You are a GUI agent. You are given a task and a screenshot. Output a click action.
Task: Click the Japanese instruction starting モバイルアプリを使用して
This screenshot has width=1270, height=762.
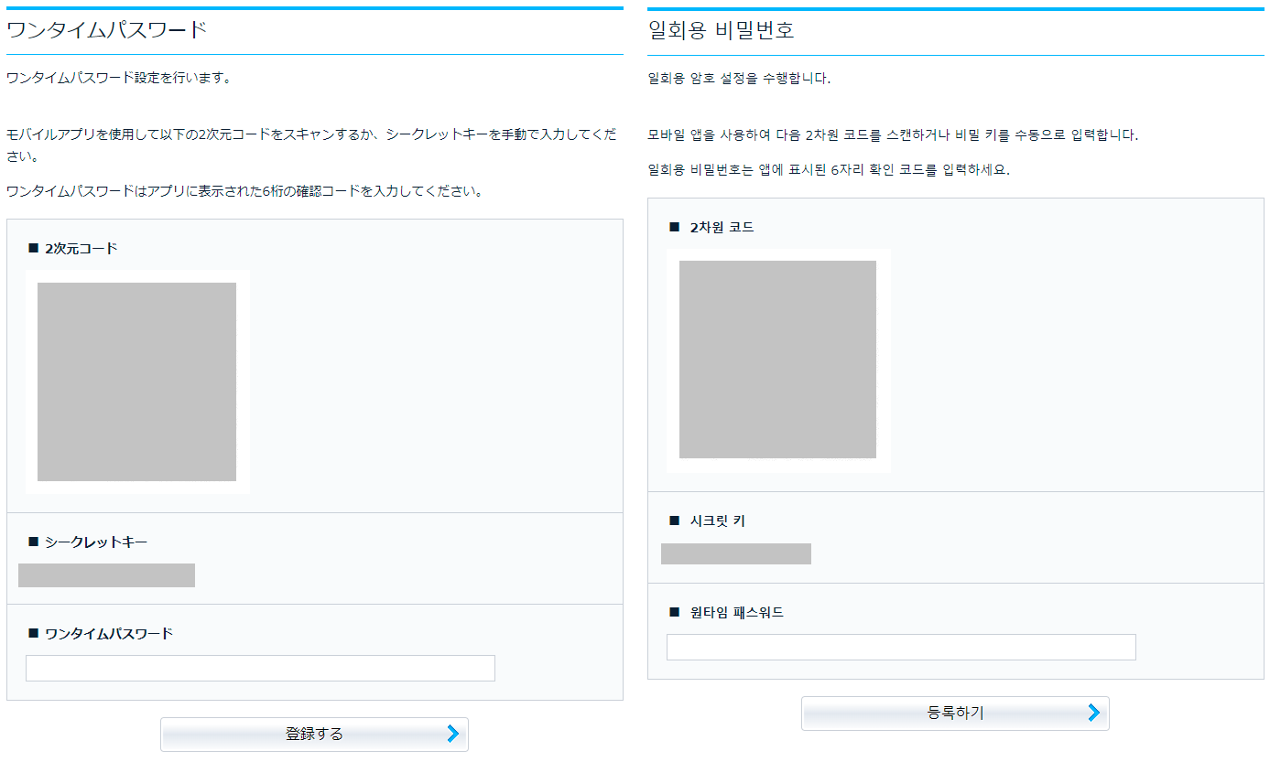click(x=309, y=145)
